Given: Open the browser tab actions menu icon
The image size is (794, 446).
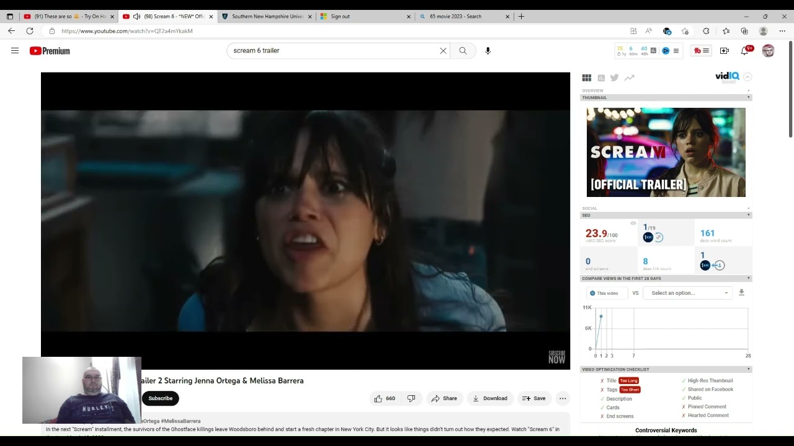Looking at the screenshot, I should pos(9,17).
